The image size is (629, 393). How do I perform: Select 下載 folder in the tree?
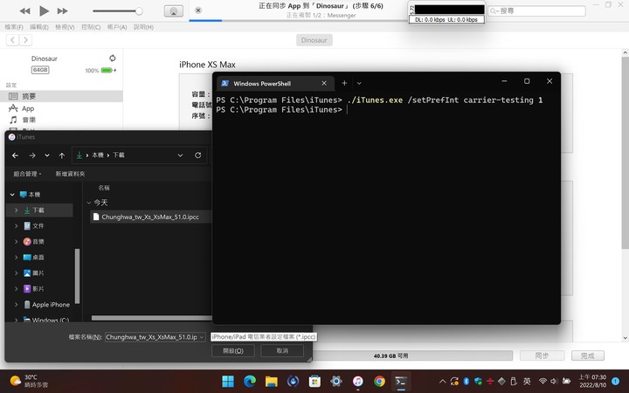40,210
